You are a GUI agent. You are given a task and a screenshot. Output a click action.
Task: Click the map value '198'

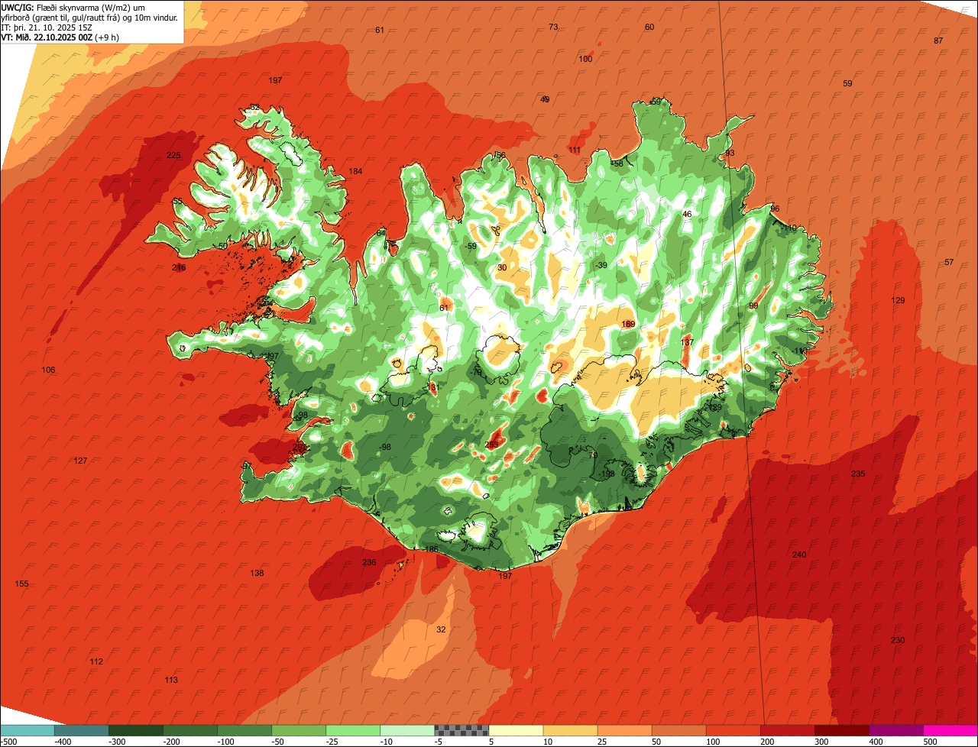(607, 474)
